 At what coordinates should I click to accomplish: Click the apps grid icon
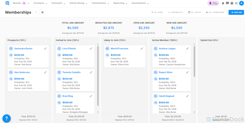[236, 3]
